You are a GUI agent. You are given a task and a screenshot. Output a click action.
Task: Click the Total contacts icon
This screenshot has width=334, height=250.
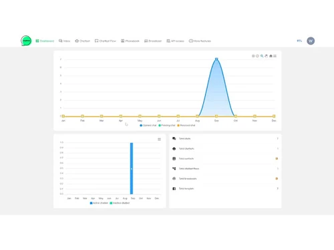point(174,159)
